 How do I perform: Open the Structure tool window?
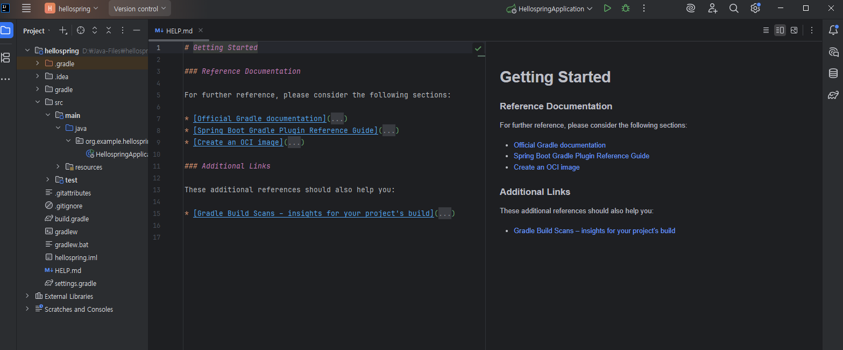[x=5, y=57]
